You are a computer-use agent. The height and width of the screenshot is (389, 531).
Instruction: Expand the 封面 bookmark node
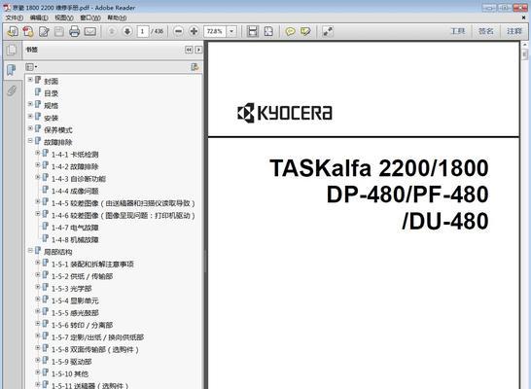click(30, 80)
